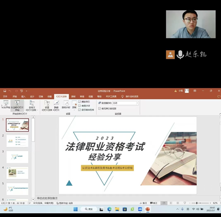Switch to reading view in status bar

pyautogui.click(x=178, y=203)
